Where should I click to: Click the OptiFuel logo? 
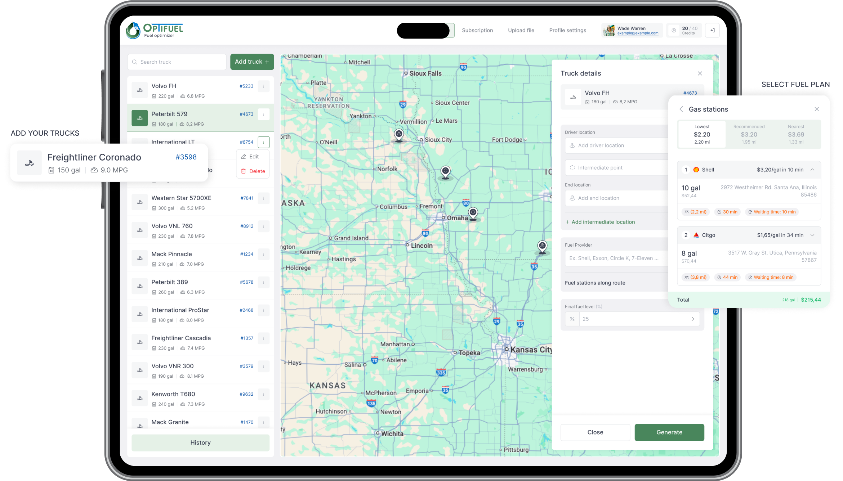[x=155, y=30]
